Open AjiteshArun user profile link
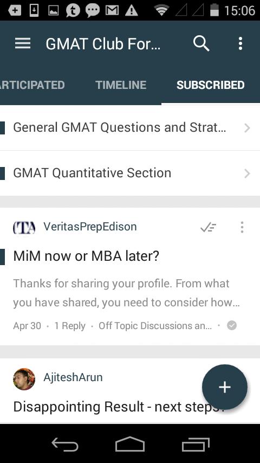 73,377
